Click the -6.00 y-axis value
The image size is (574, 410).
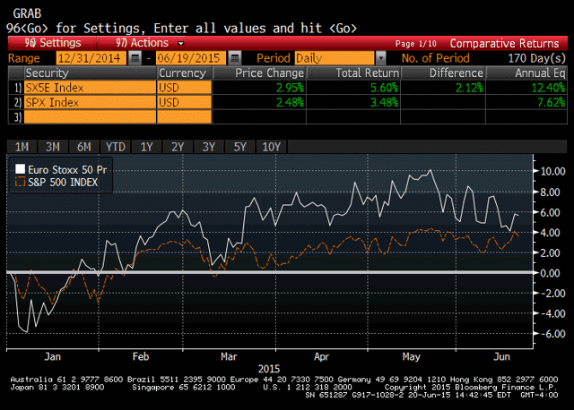point(552,334)
